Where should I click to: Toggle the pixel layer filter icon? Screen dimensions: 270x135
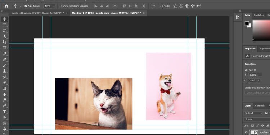click(267, 113)
